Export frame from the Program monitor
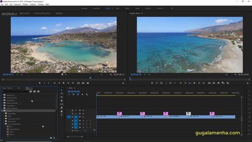Screen dimensions: 252x142 point(219,83)
